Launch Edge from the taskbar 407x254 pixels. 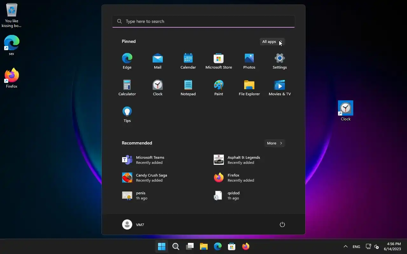pyautogui.click(x=218, y=246)
